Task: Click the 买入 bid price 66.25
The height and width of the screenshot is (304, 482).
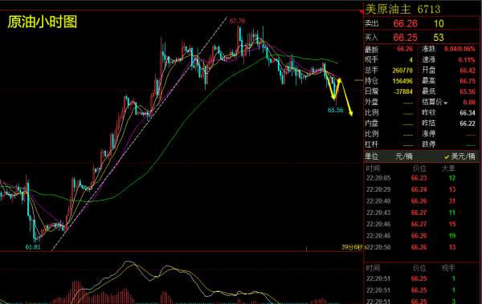Action: [405, 38]
